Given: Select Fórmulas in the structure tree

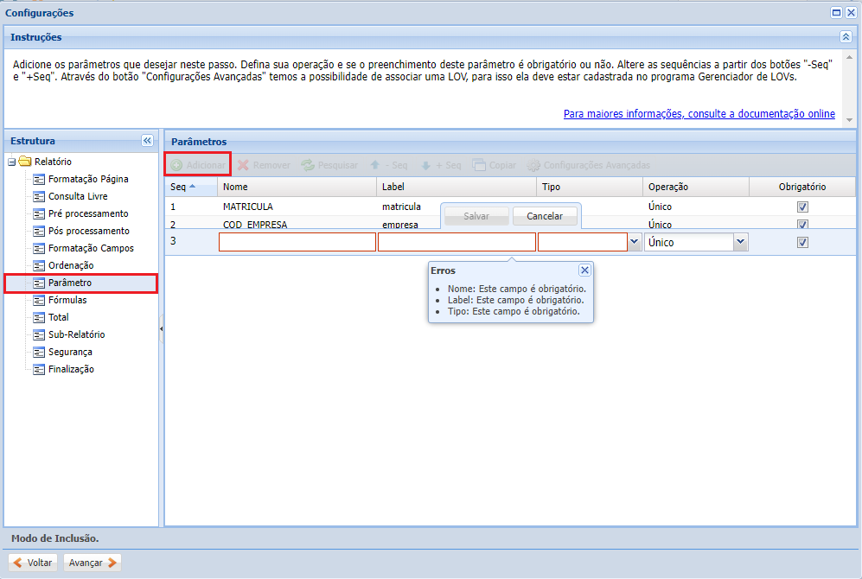Looking at the screenshot, I should coord(67,300).
